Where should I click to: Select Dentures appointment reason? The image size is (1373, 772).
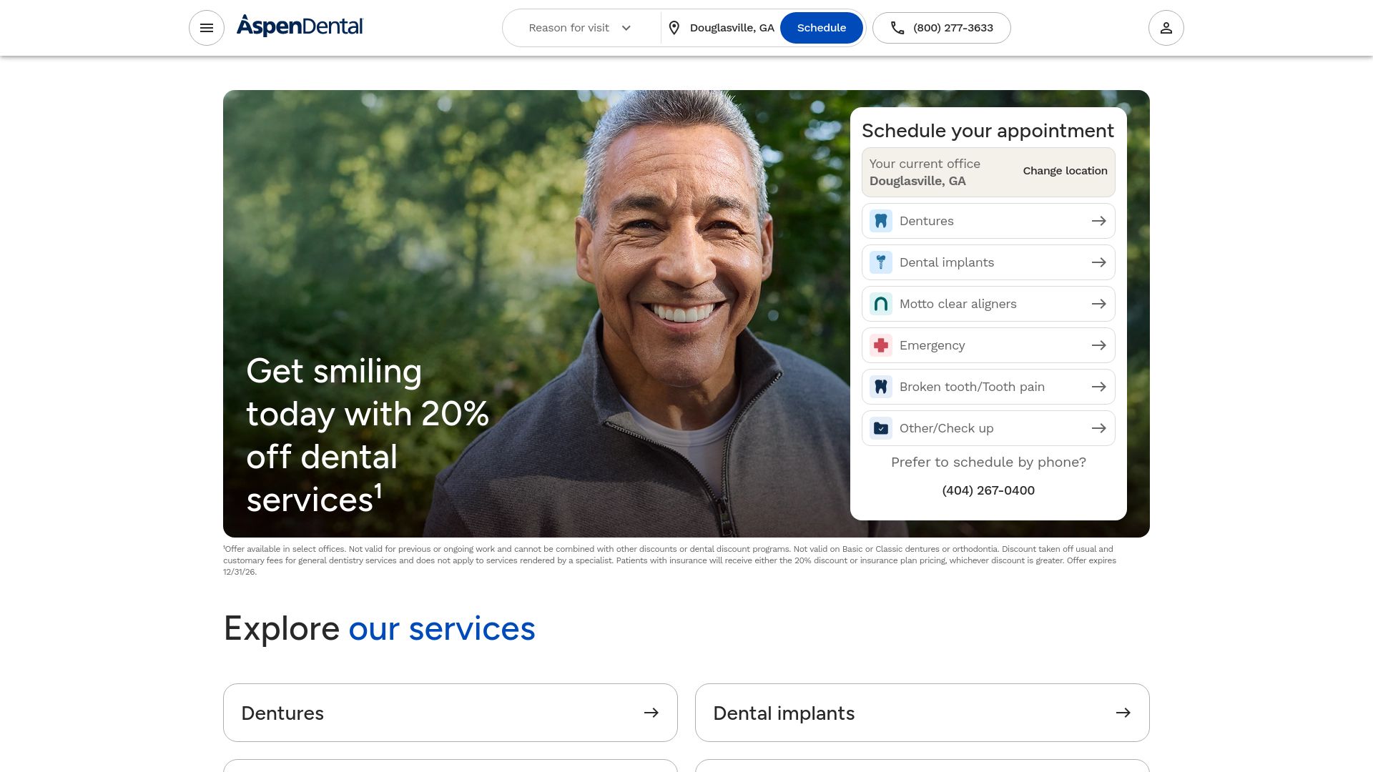[988, 221]
